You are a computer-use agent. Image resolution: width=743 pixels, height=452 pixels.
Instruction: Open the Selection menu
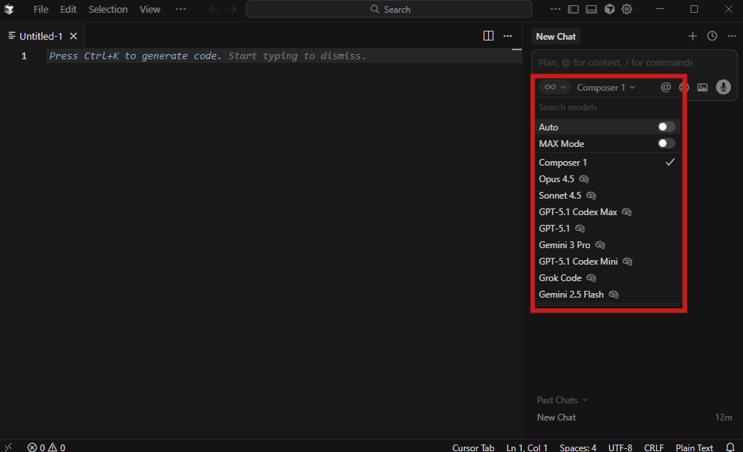point(108,10)
